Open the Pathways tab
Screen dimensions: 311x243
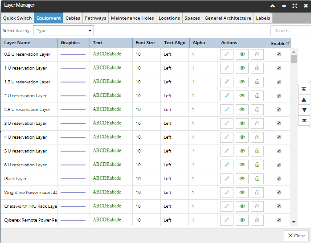pyautogui.click(x=95, y=18)
